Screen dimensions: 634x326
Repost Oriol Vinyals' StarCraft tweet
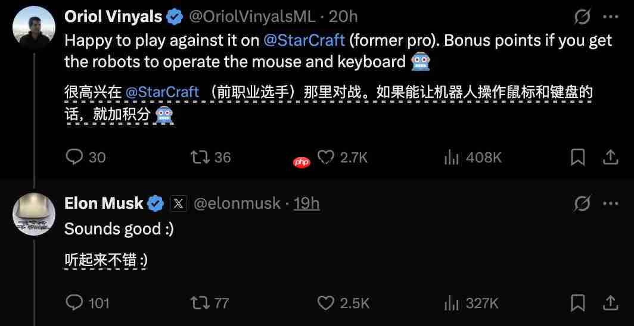(199, 157)
